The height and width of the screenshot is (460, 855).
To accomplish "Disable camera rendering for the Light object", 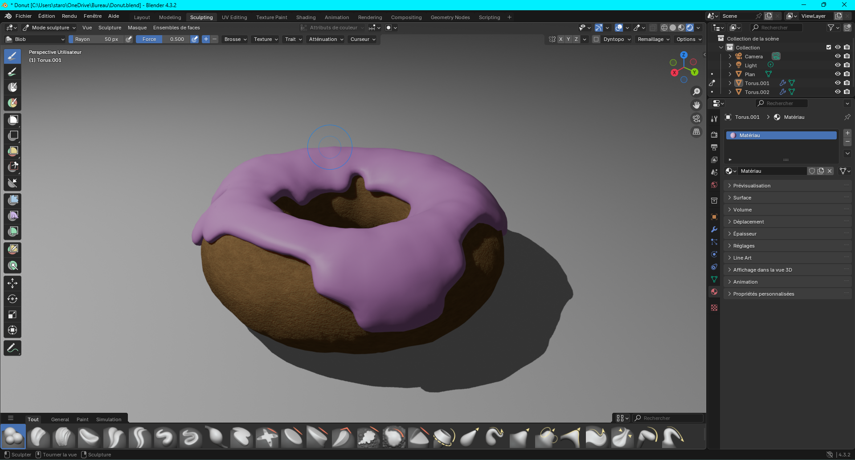I will [x=847, y=65].
